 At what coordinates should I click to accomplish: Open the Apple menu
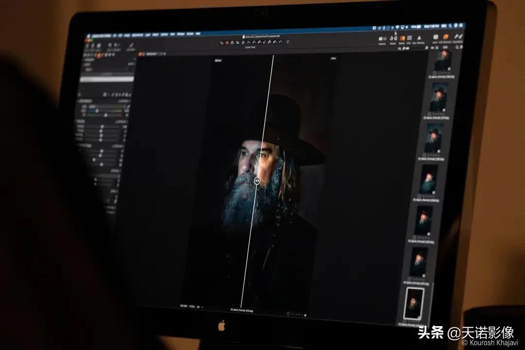(88, 36)
